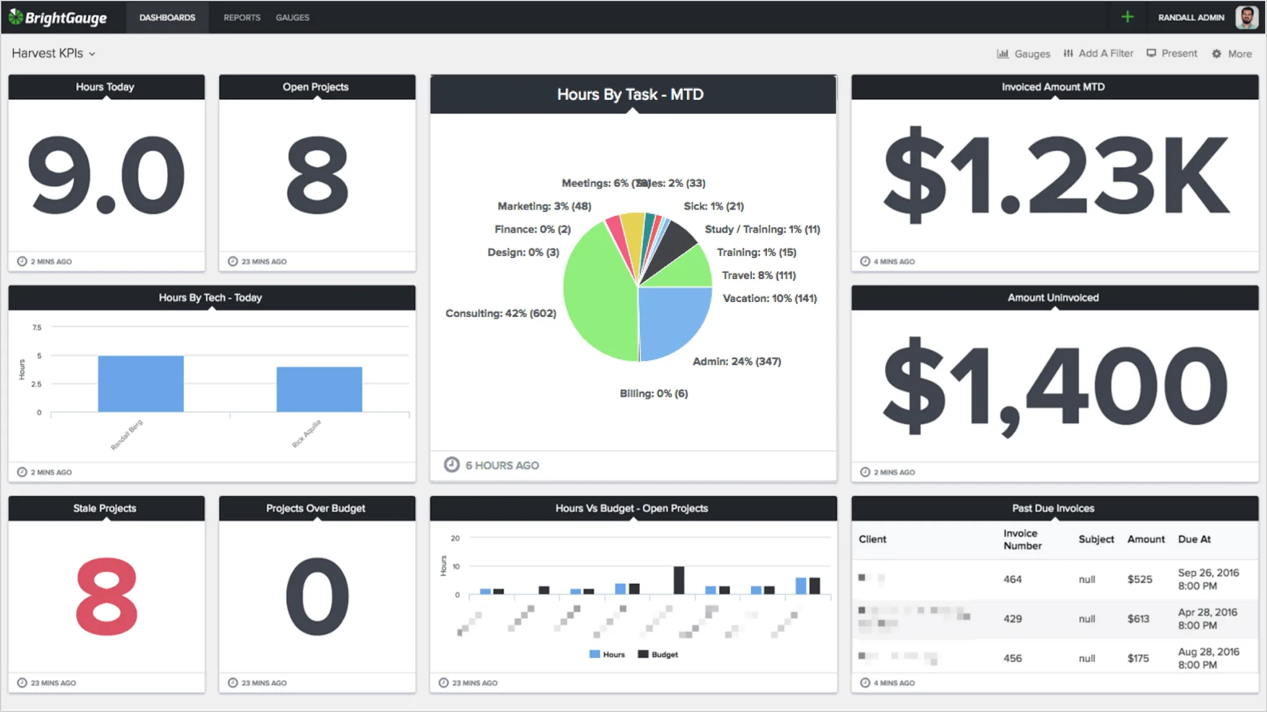1267x712 pixels.
Task: Click the Billing: 0% (6) label
Action: [x=653, y=393]
